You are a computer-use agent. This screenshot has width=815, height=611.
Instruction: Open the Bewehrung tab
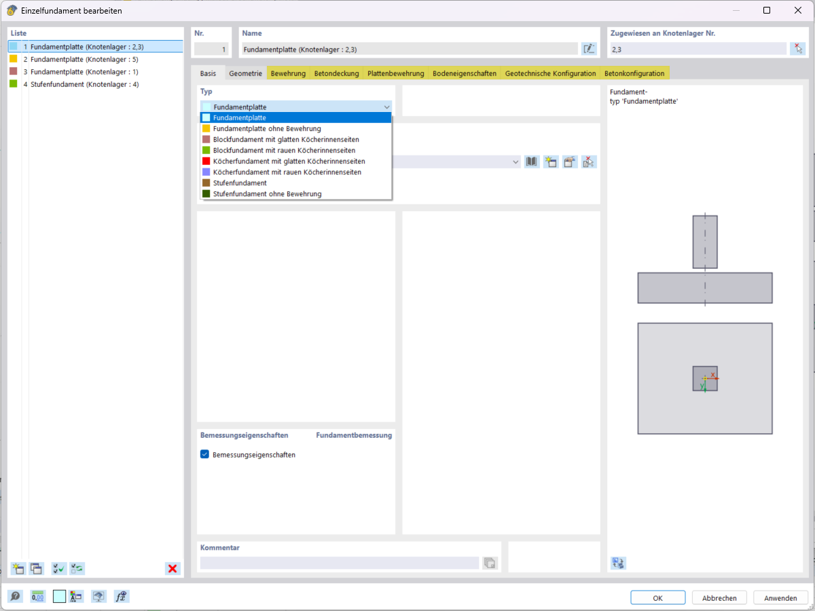tap(288, 73)
